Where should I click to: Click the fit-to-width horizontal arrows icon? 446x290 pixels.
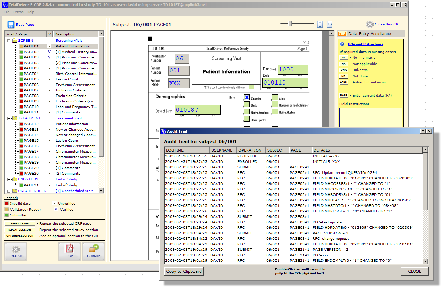pos(330,24)
